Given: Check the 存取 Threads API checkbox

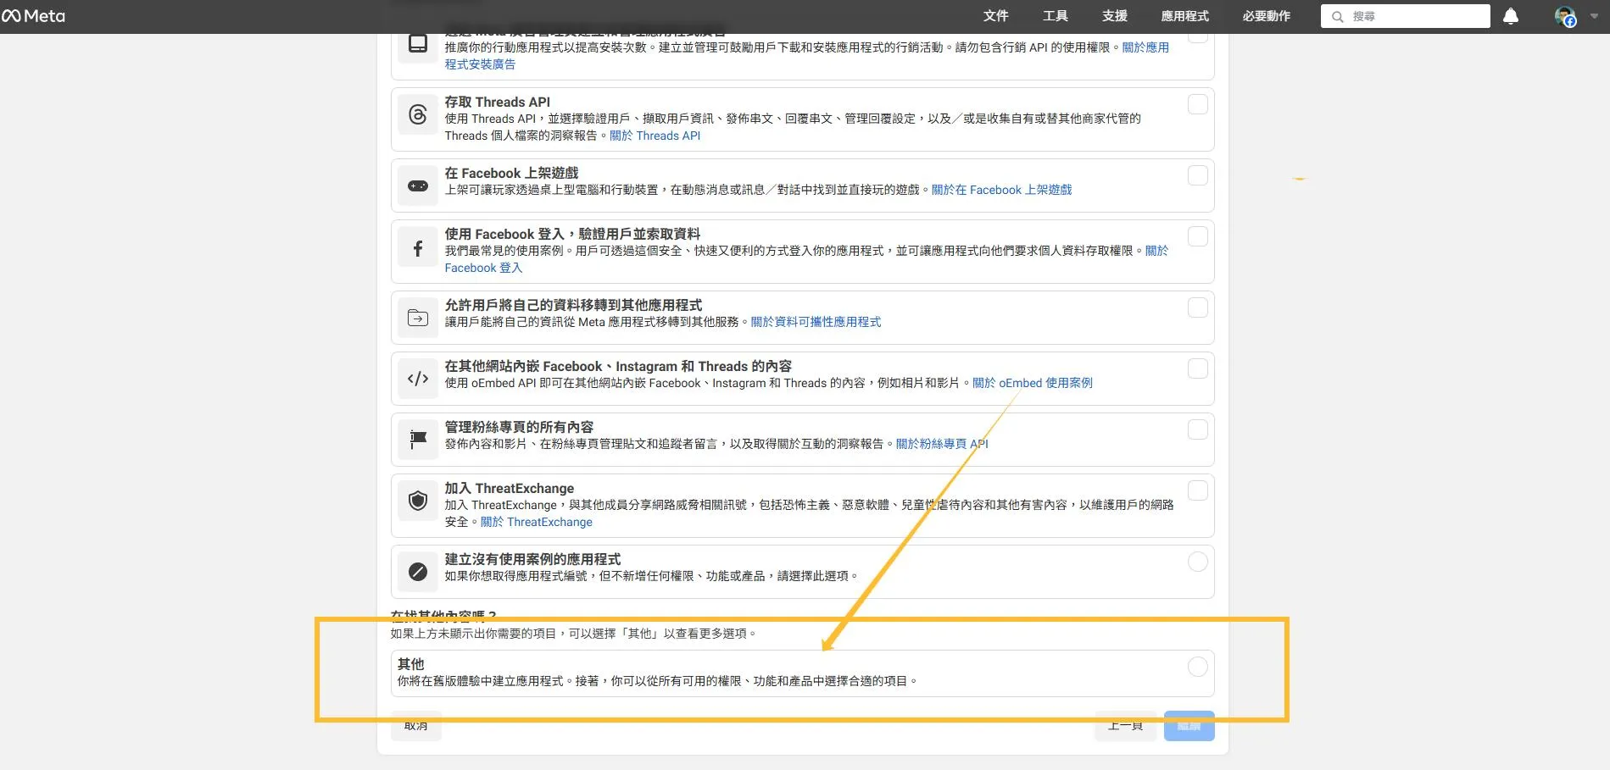Looking at the screenshot, I should (1197, 104).
